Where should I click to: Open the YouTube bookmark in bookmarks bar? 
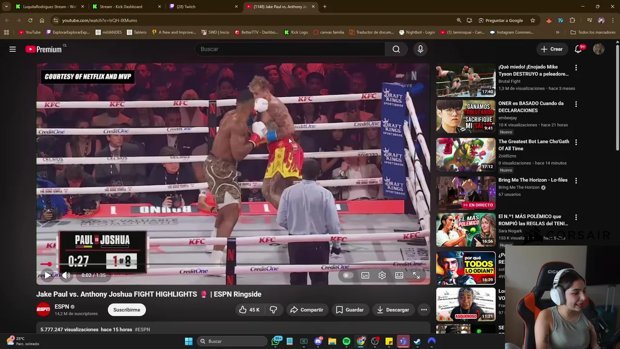click(30, 32)
